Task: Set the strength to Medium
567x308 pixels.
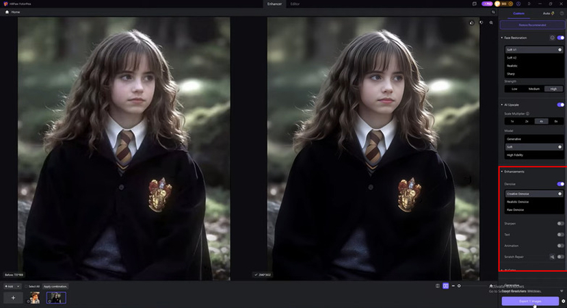Action: 534,89
